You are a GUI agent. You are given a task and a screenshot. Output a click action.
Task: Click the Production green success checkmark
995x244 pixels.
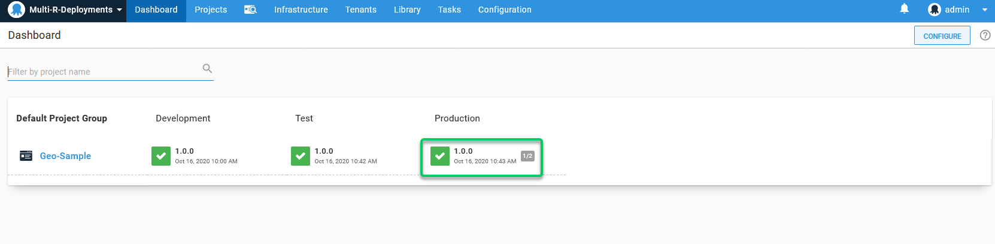(440, 156)
